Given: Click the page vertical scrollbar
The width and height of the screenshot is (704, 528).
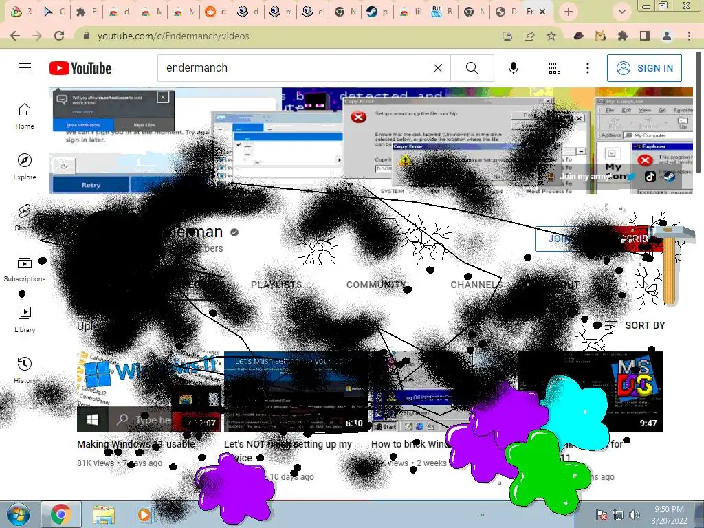Looking at the screenshot, I should 699,111.
